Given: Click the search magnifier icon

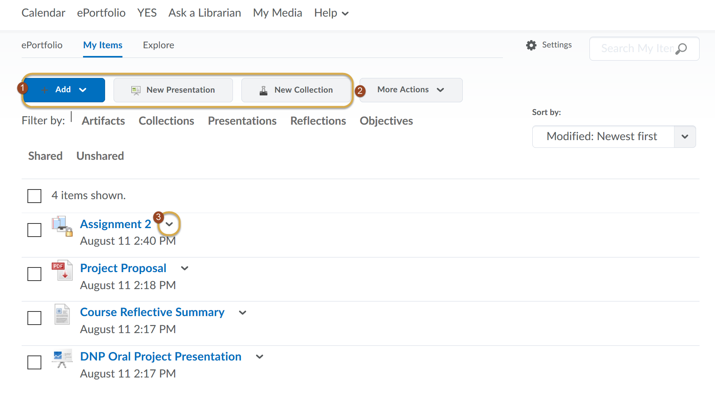Looking at the screenshot, I should pos(681,49).
